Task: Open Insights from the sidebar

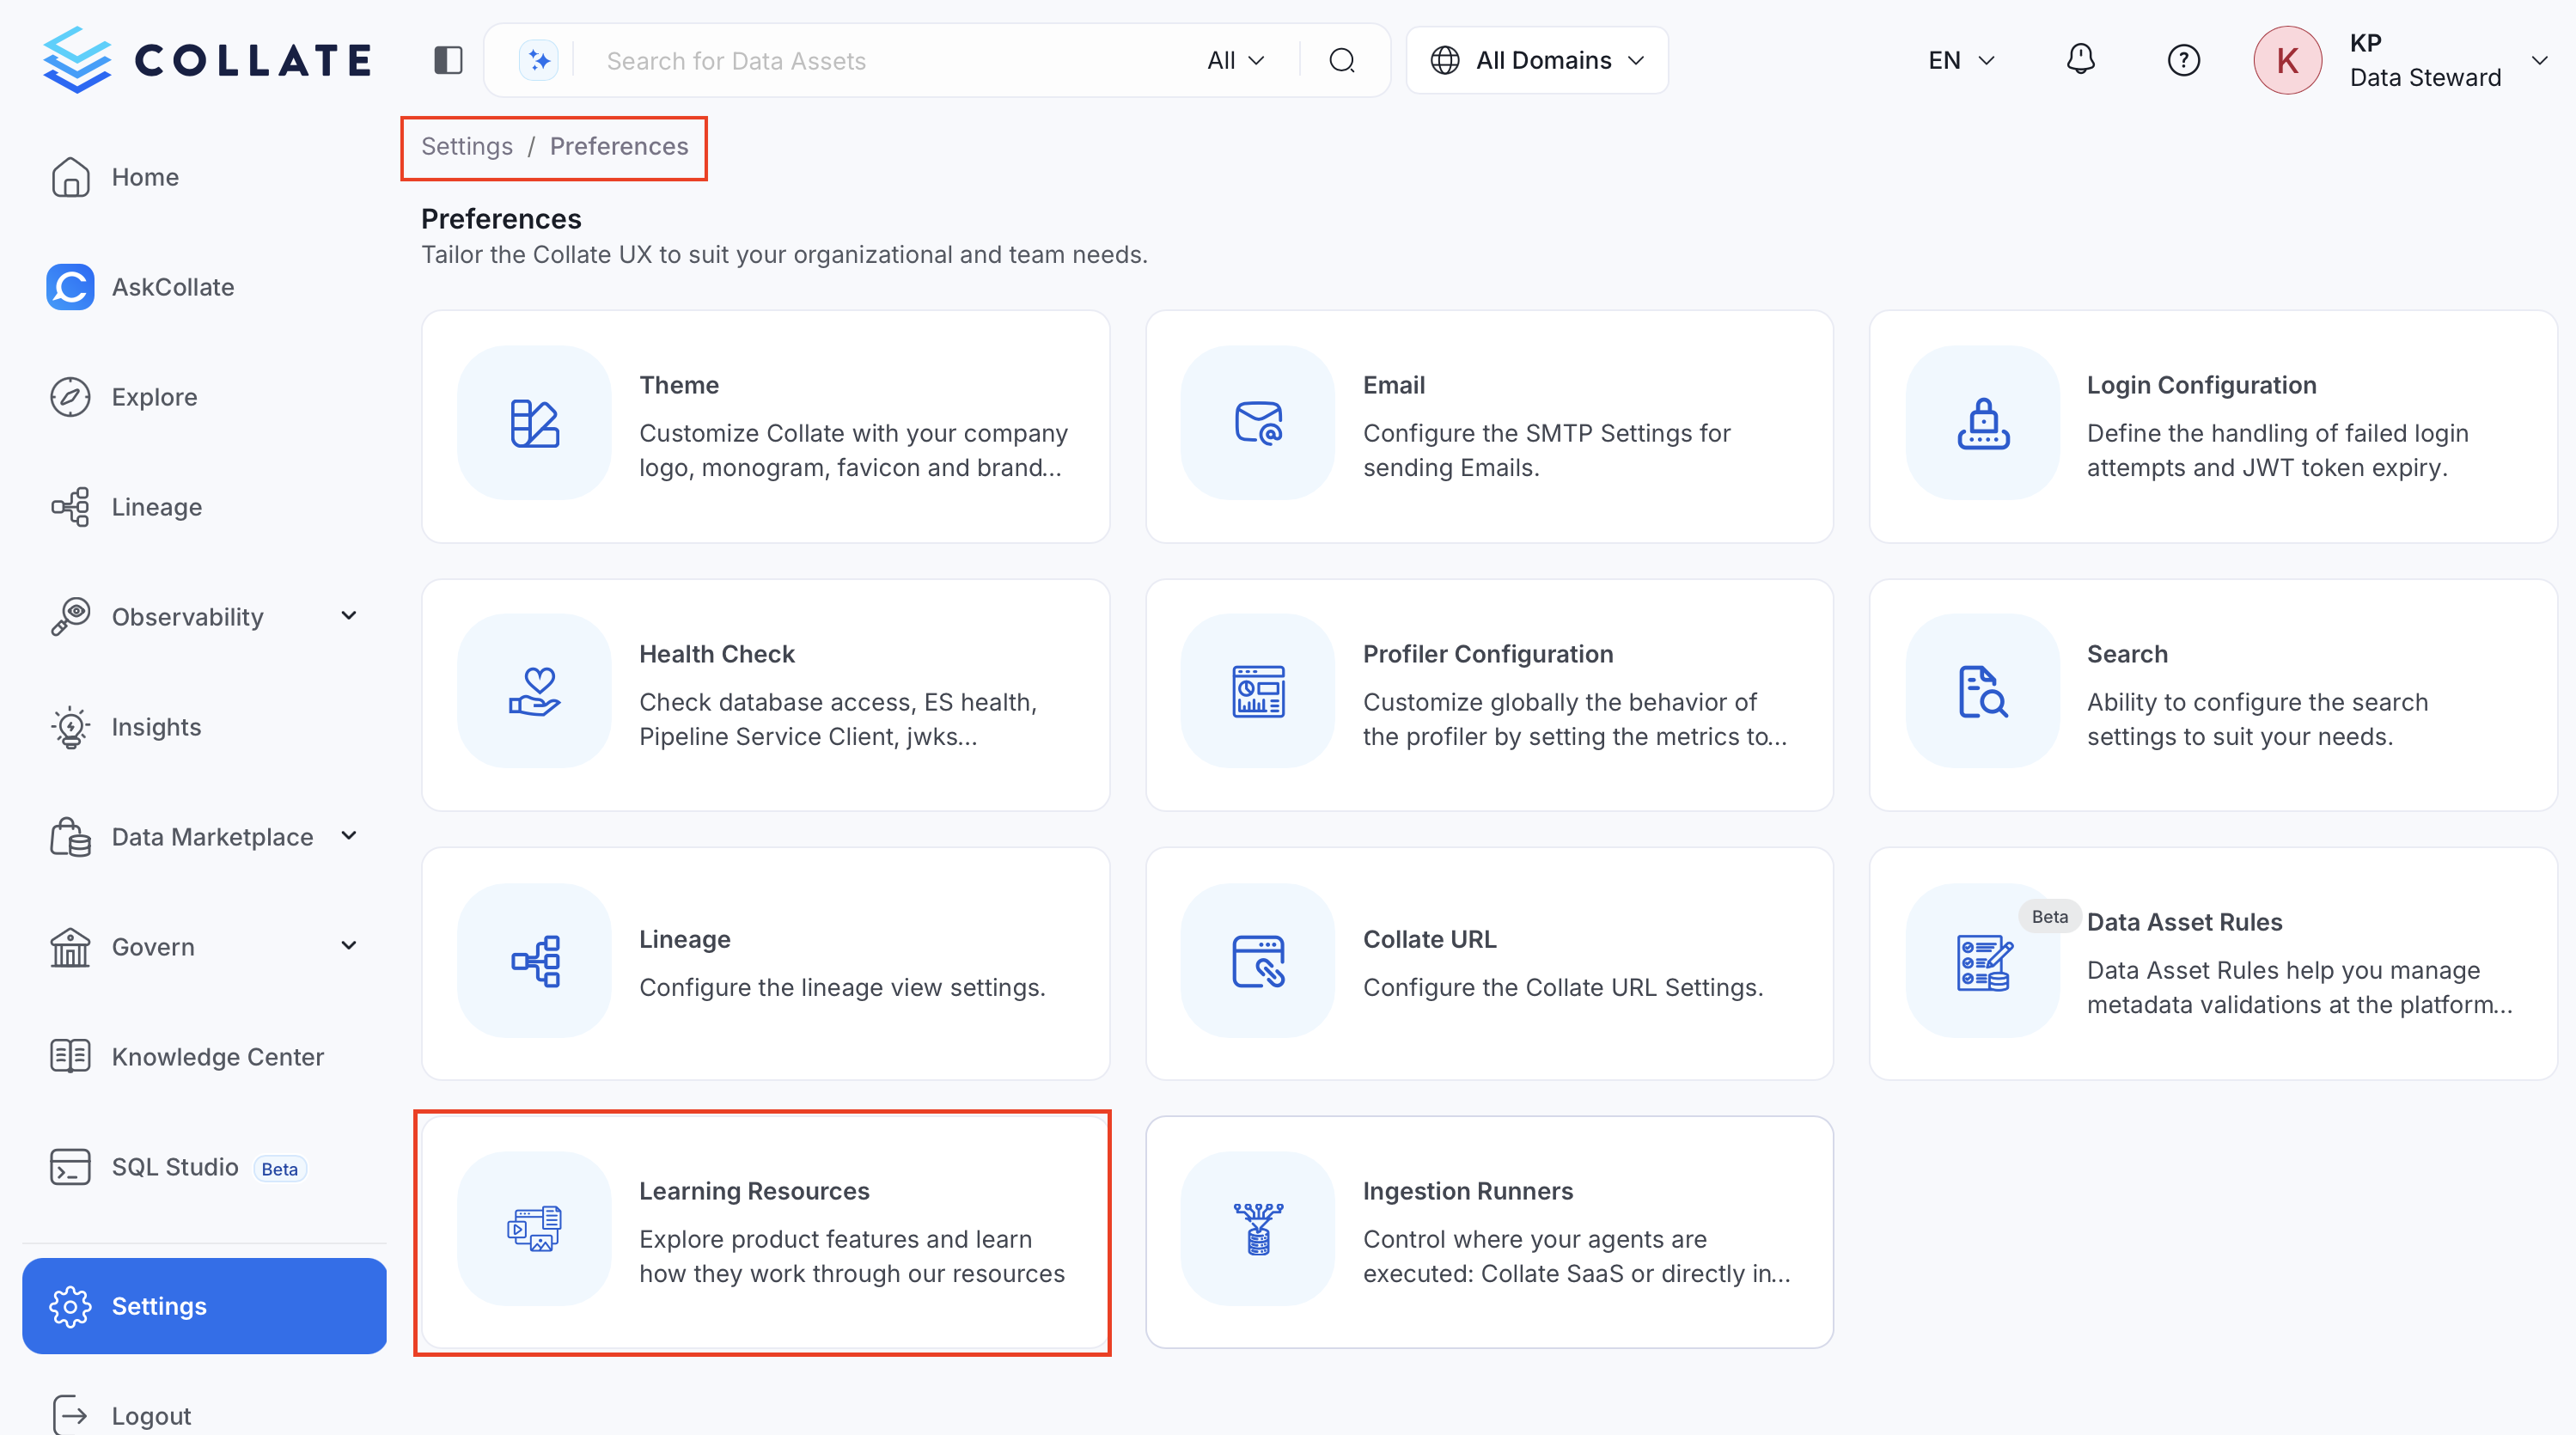Action: point(156,727)
